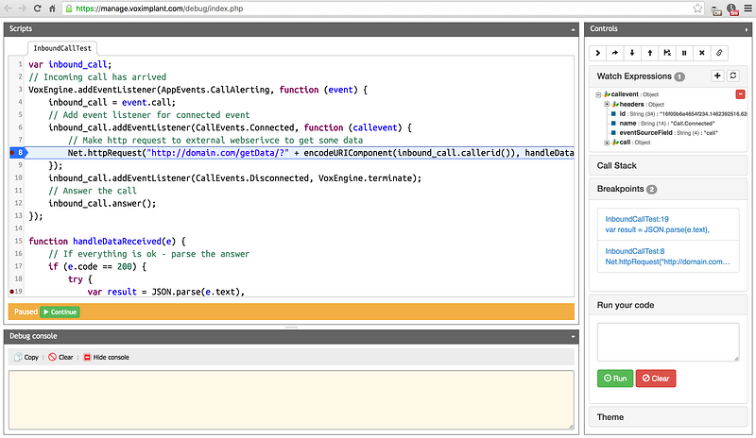This screenshot has width=756, height=438.
Task: Pause execution with the pause icon
Action: coord(684,53)
